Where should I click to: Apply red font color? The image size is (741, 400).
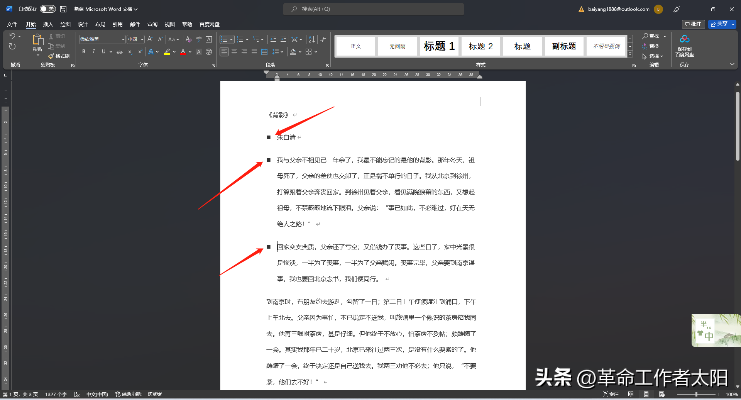click(183, 52)
